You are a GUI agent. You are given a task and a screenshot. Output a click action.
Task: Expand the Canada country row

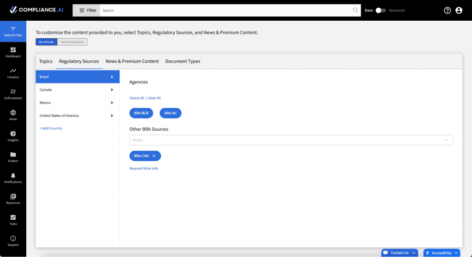point(77,90)
